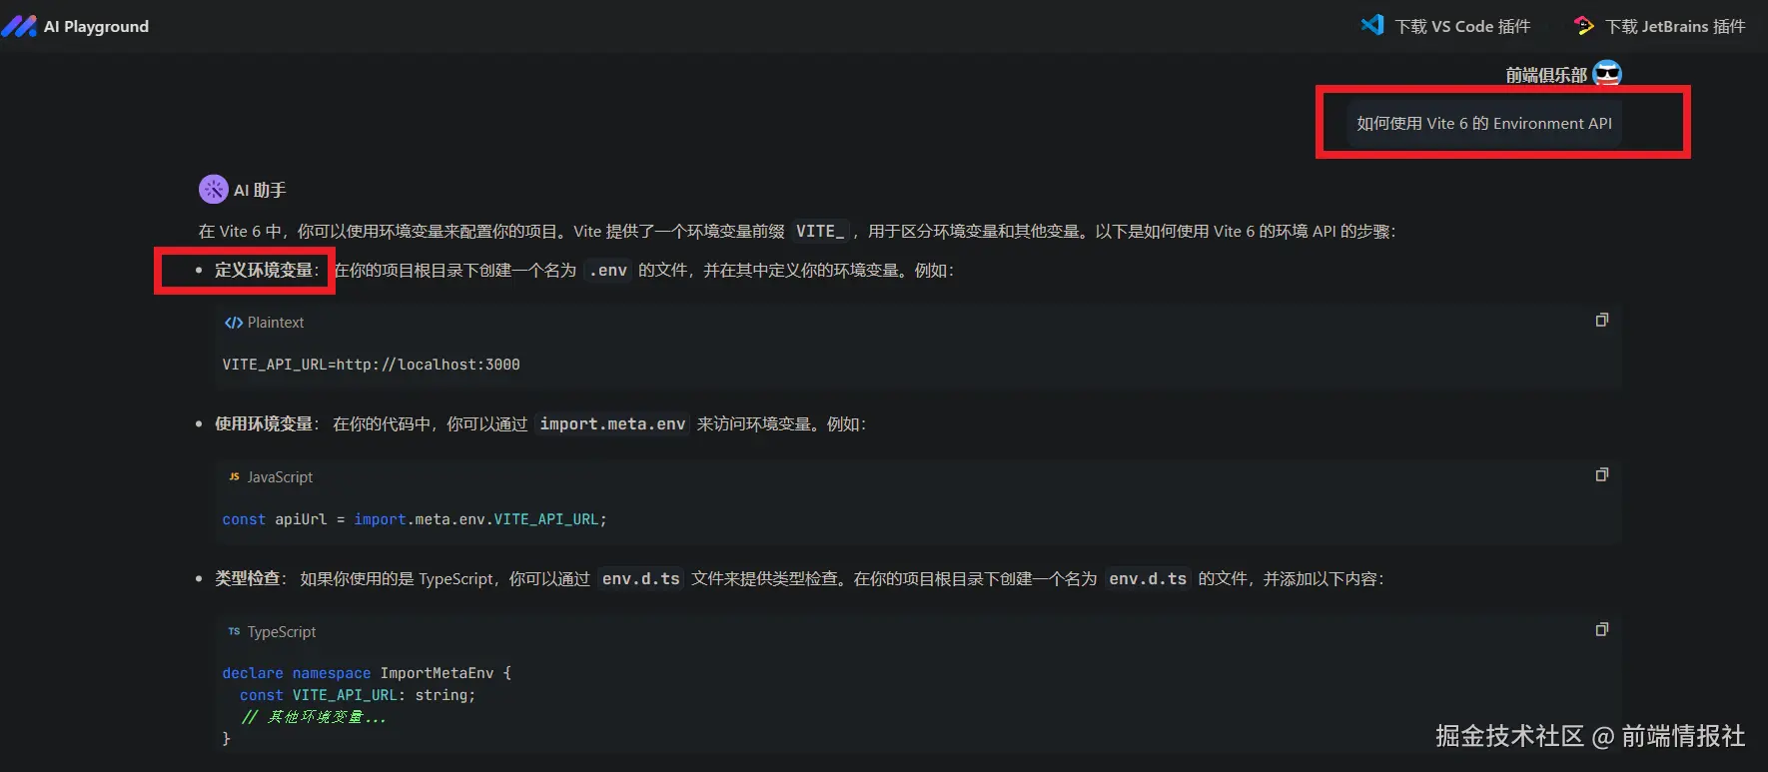Click the intro paragraph starting 在 Vite 6 中
The height and width of the screenshot is (772, 1768).
[797, 231]
